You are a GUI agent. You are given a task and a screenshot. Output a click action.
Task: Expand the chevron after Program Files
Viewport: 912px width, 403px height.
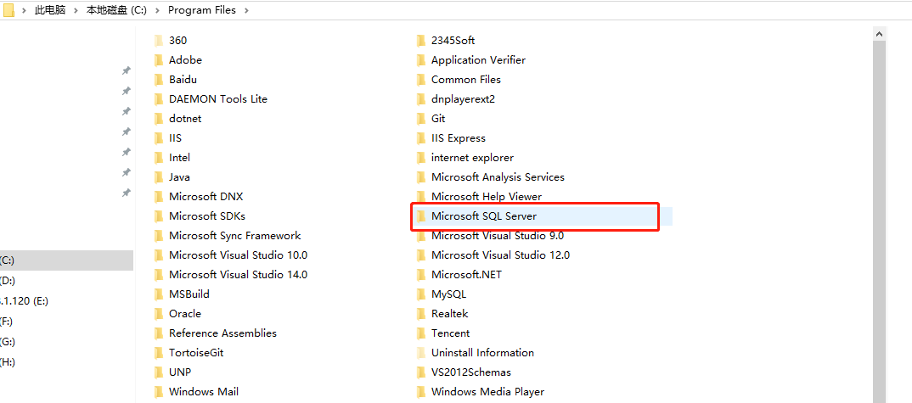click(x=246, y=10)
